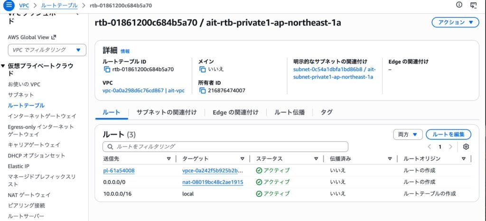Click the info icon in top bar
Screen dimensions: 486x221
459,5
